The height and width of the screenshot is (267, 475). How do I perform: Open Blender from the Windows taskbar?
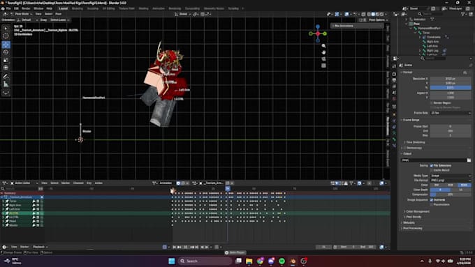pos(293,261)
